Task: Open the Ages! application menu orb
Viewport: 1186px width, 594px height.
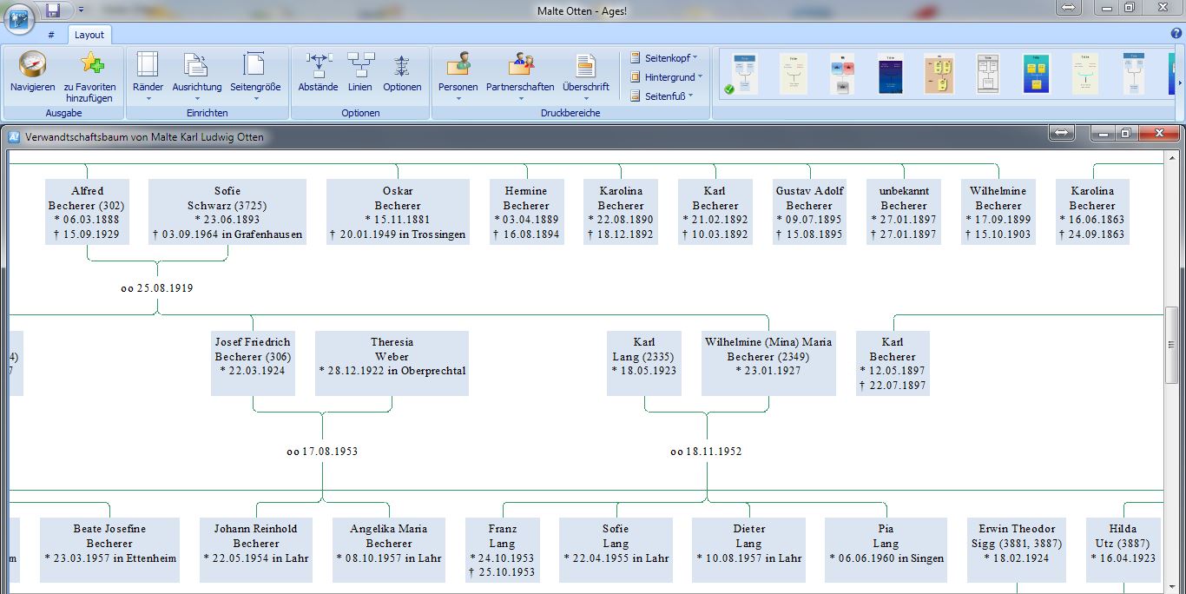Action: pos(18,17)
